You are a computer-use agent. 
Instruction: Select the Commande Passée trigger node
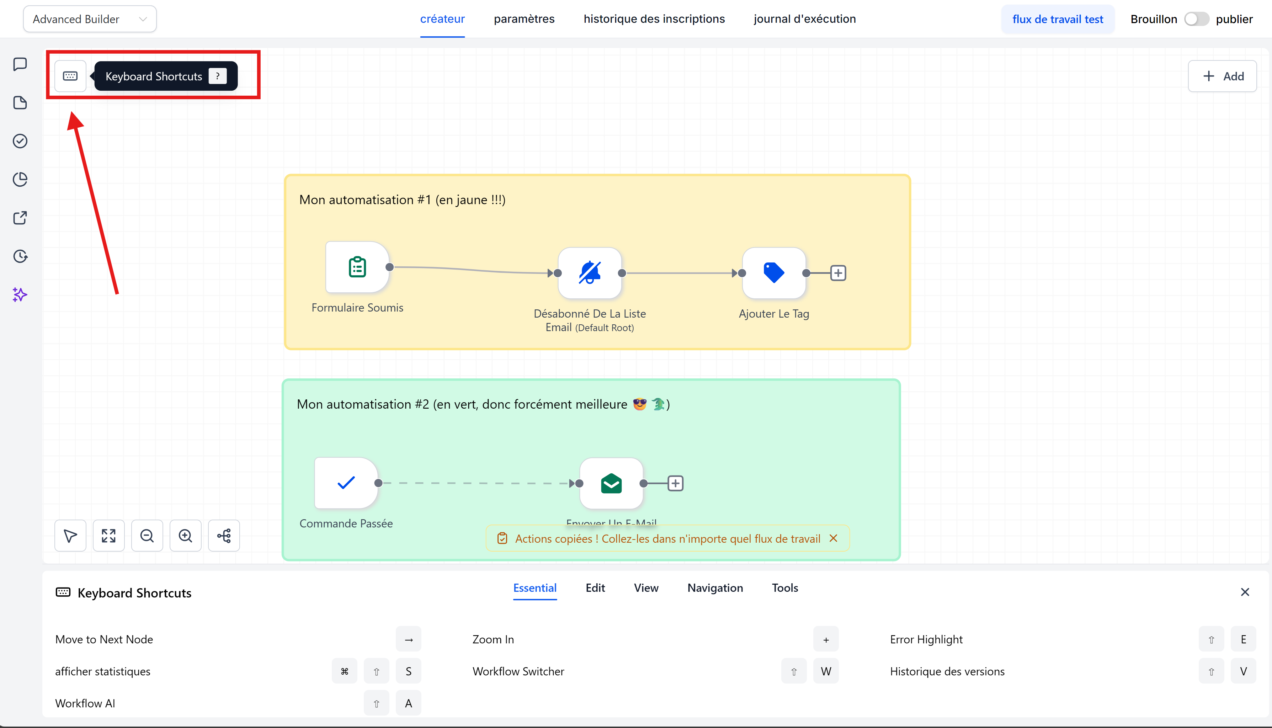click(x=346, y=483)
